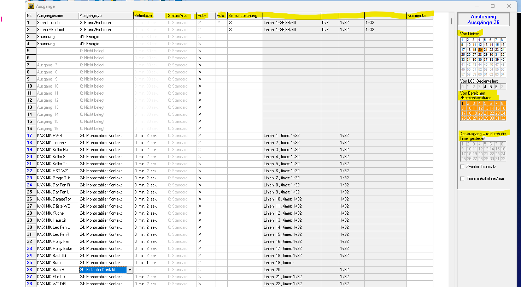This screenshot has height=287, width=521.
Task: Select row number 36 header
Action: 30,270
